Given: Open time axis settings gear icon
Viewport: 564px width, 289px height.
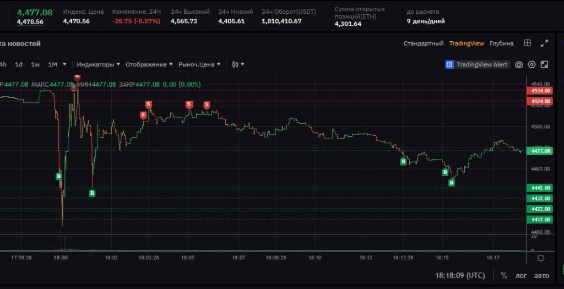Looking at the screenshot, I should tap(541, 258).
